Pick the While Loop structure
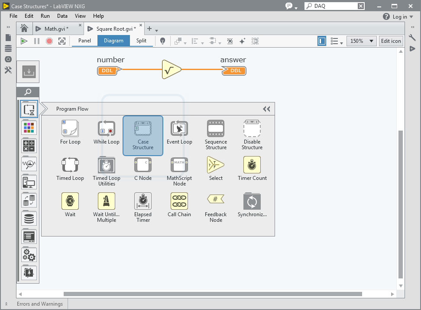Image resolution: width=421 pixels, height=310 pixels. point(106,132)
